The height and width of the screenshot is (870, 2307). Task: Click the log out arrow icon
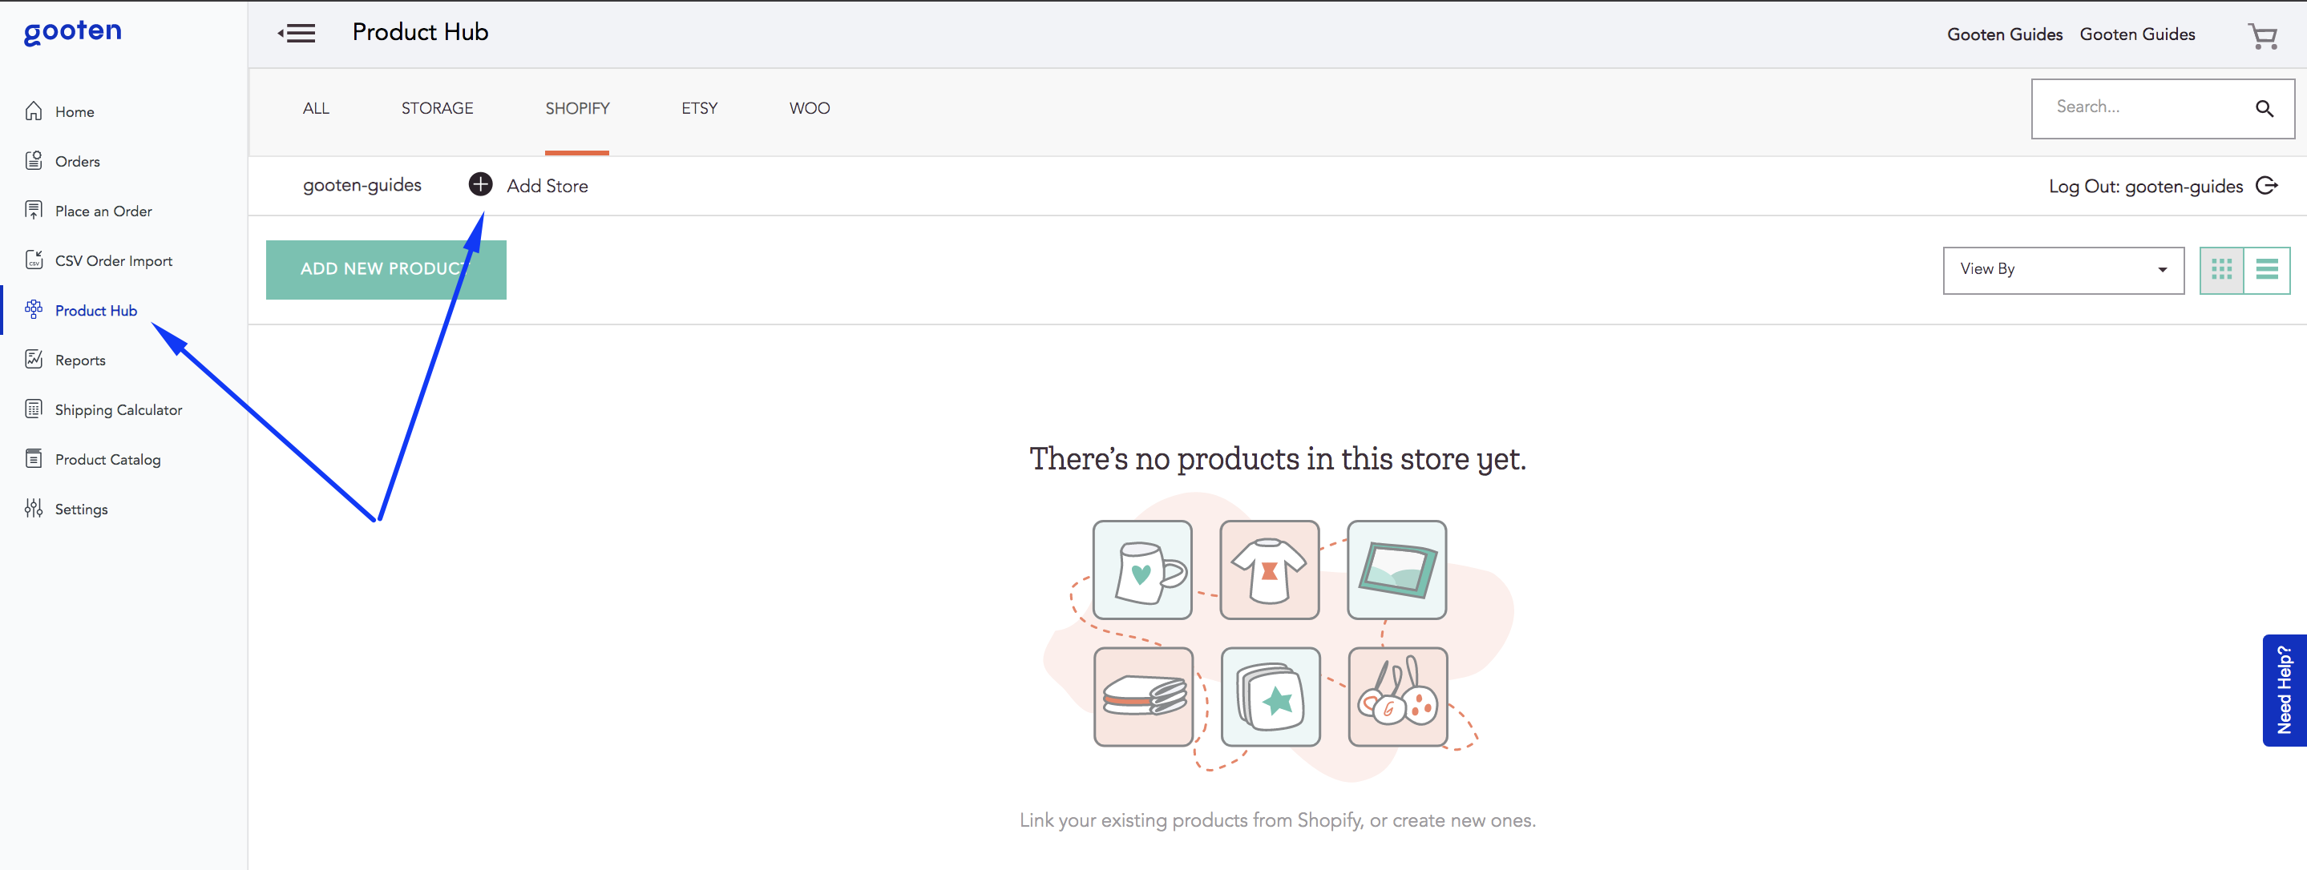click(x=2266, y=185)
